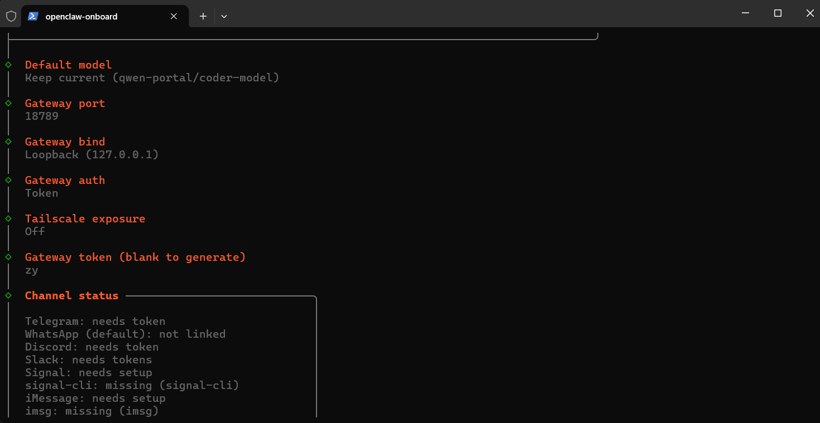Close the openclaw-onboard tab
Screen dimensions: 820x423
click(174, 16)
